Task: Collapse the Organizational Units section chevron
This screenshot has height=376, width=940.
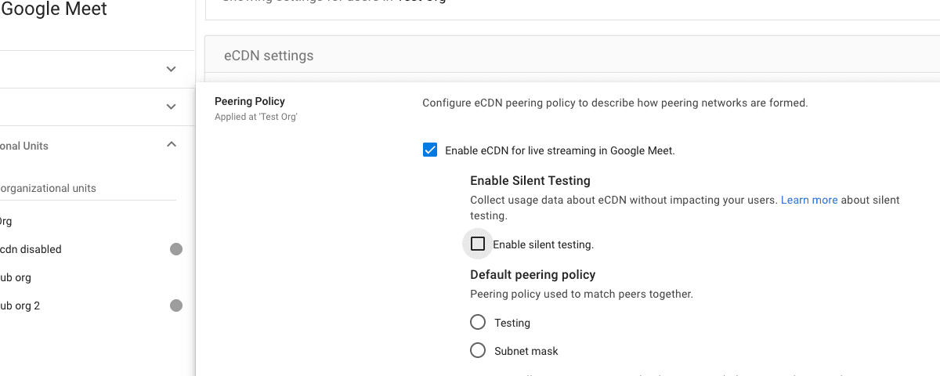Action: click(172, 145)
